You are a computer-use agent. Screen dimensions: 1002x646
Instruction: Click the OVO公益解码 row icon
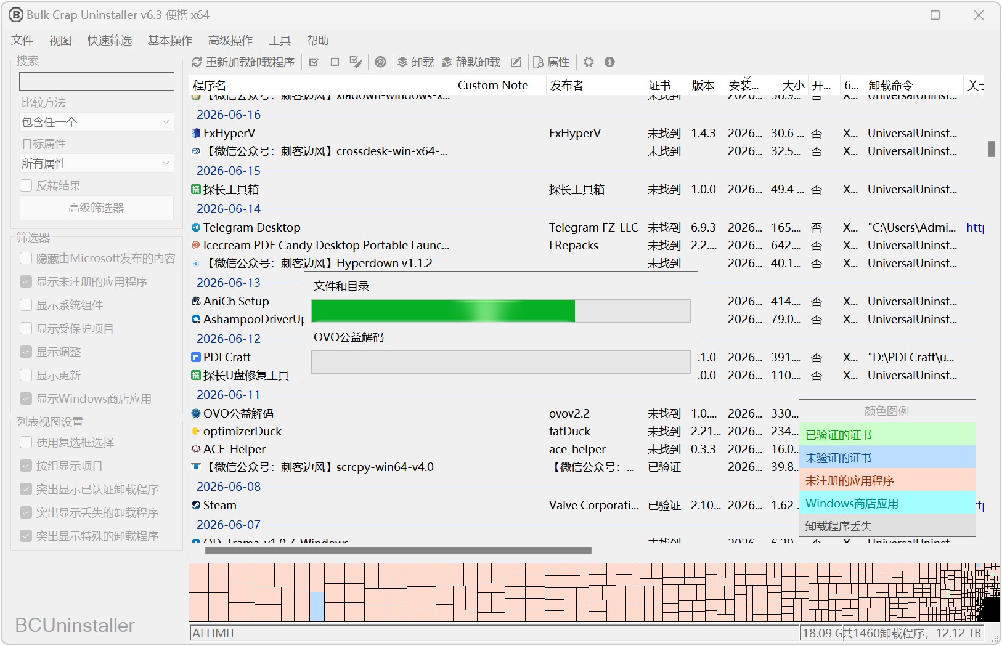[196, 413]
